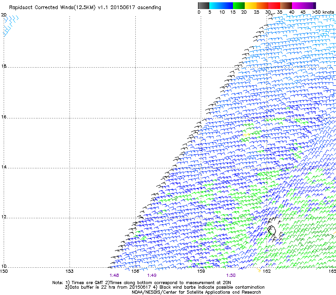Click the longitude axis label 153
This screenshot has width=336, height=295.
[x=69, y=271]
